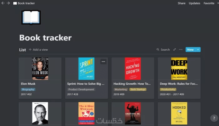Open the Hacking Growth book cover
The image size is (219, 126).
(x=133, y=69)
